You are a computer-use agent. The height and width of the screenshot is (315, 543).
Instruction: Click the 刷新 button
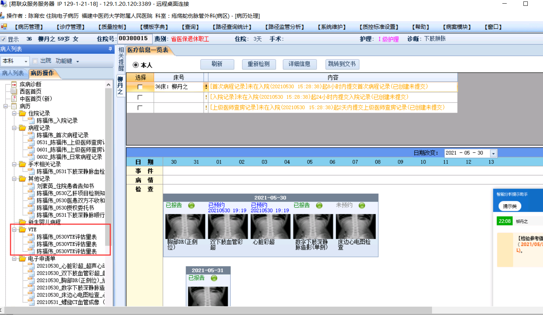217,64
